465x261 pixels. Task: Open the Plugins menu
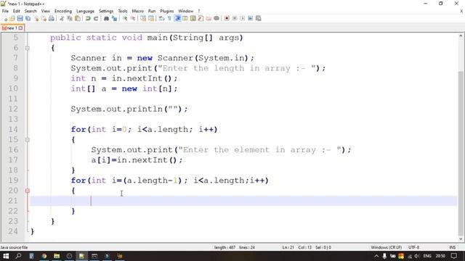(x=166, y=11)
